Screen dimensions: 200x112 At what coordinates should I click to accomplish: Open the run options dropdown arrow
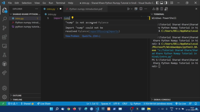click(x=132, y=9)
